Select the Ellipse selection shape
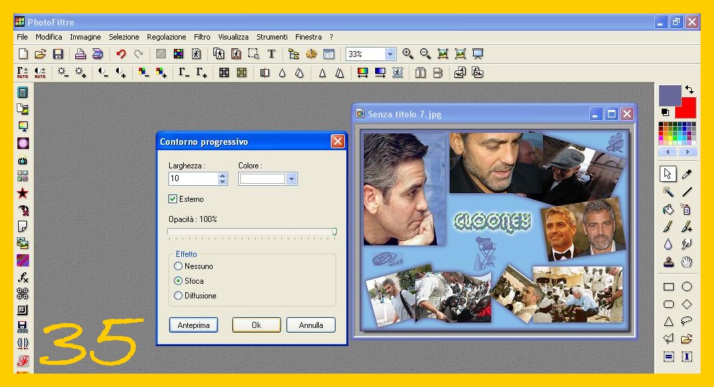714x387 pixels. pos(686,286)
